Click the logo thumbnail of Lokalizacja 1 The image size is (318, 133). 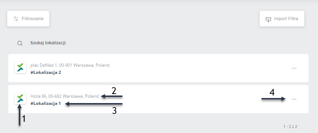point(20,98)
